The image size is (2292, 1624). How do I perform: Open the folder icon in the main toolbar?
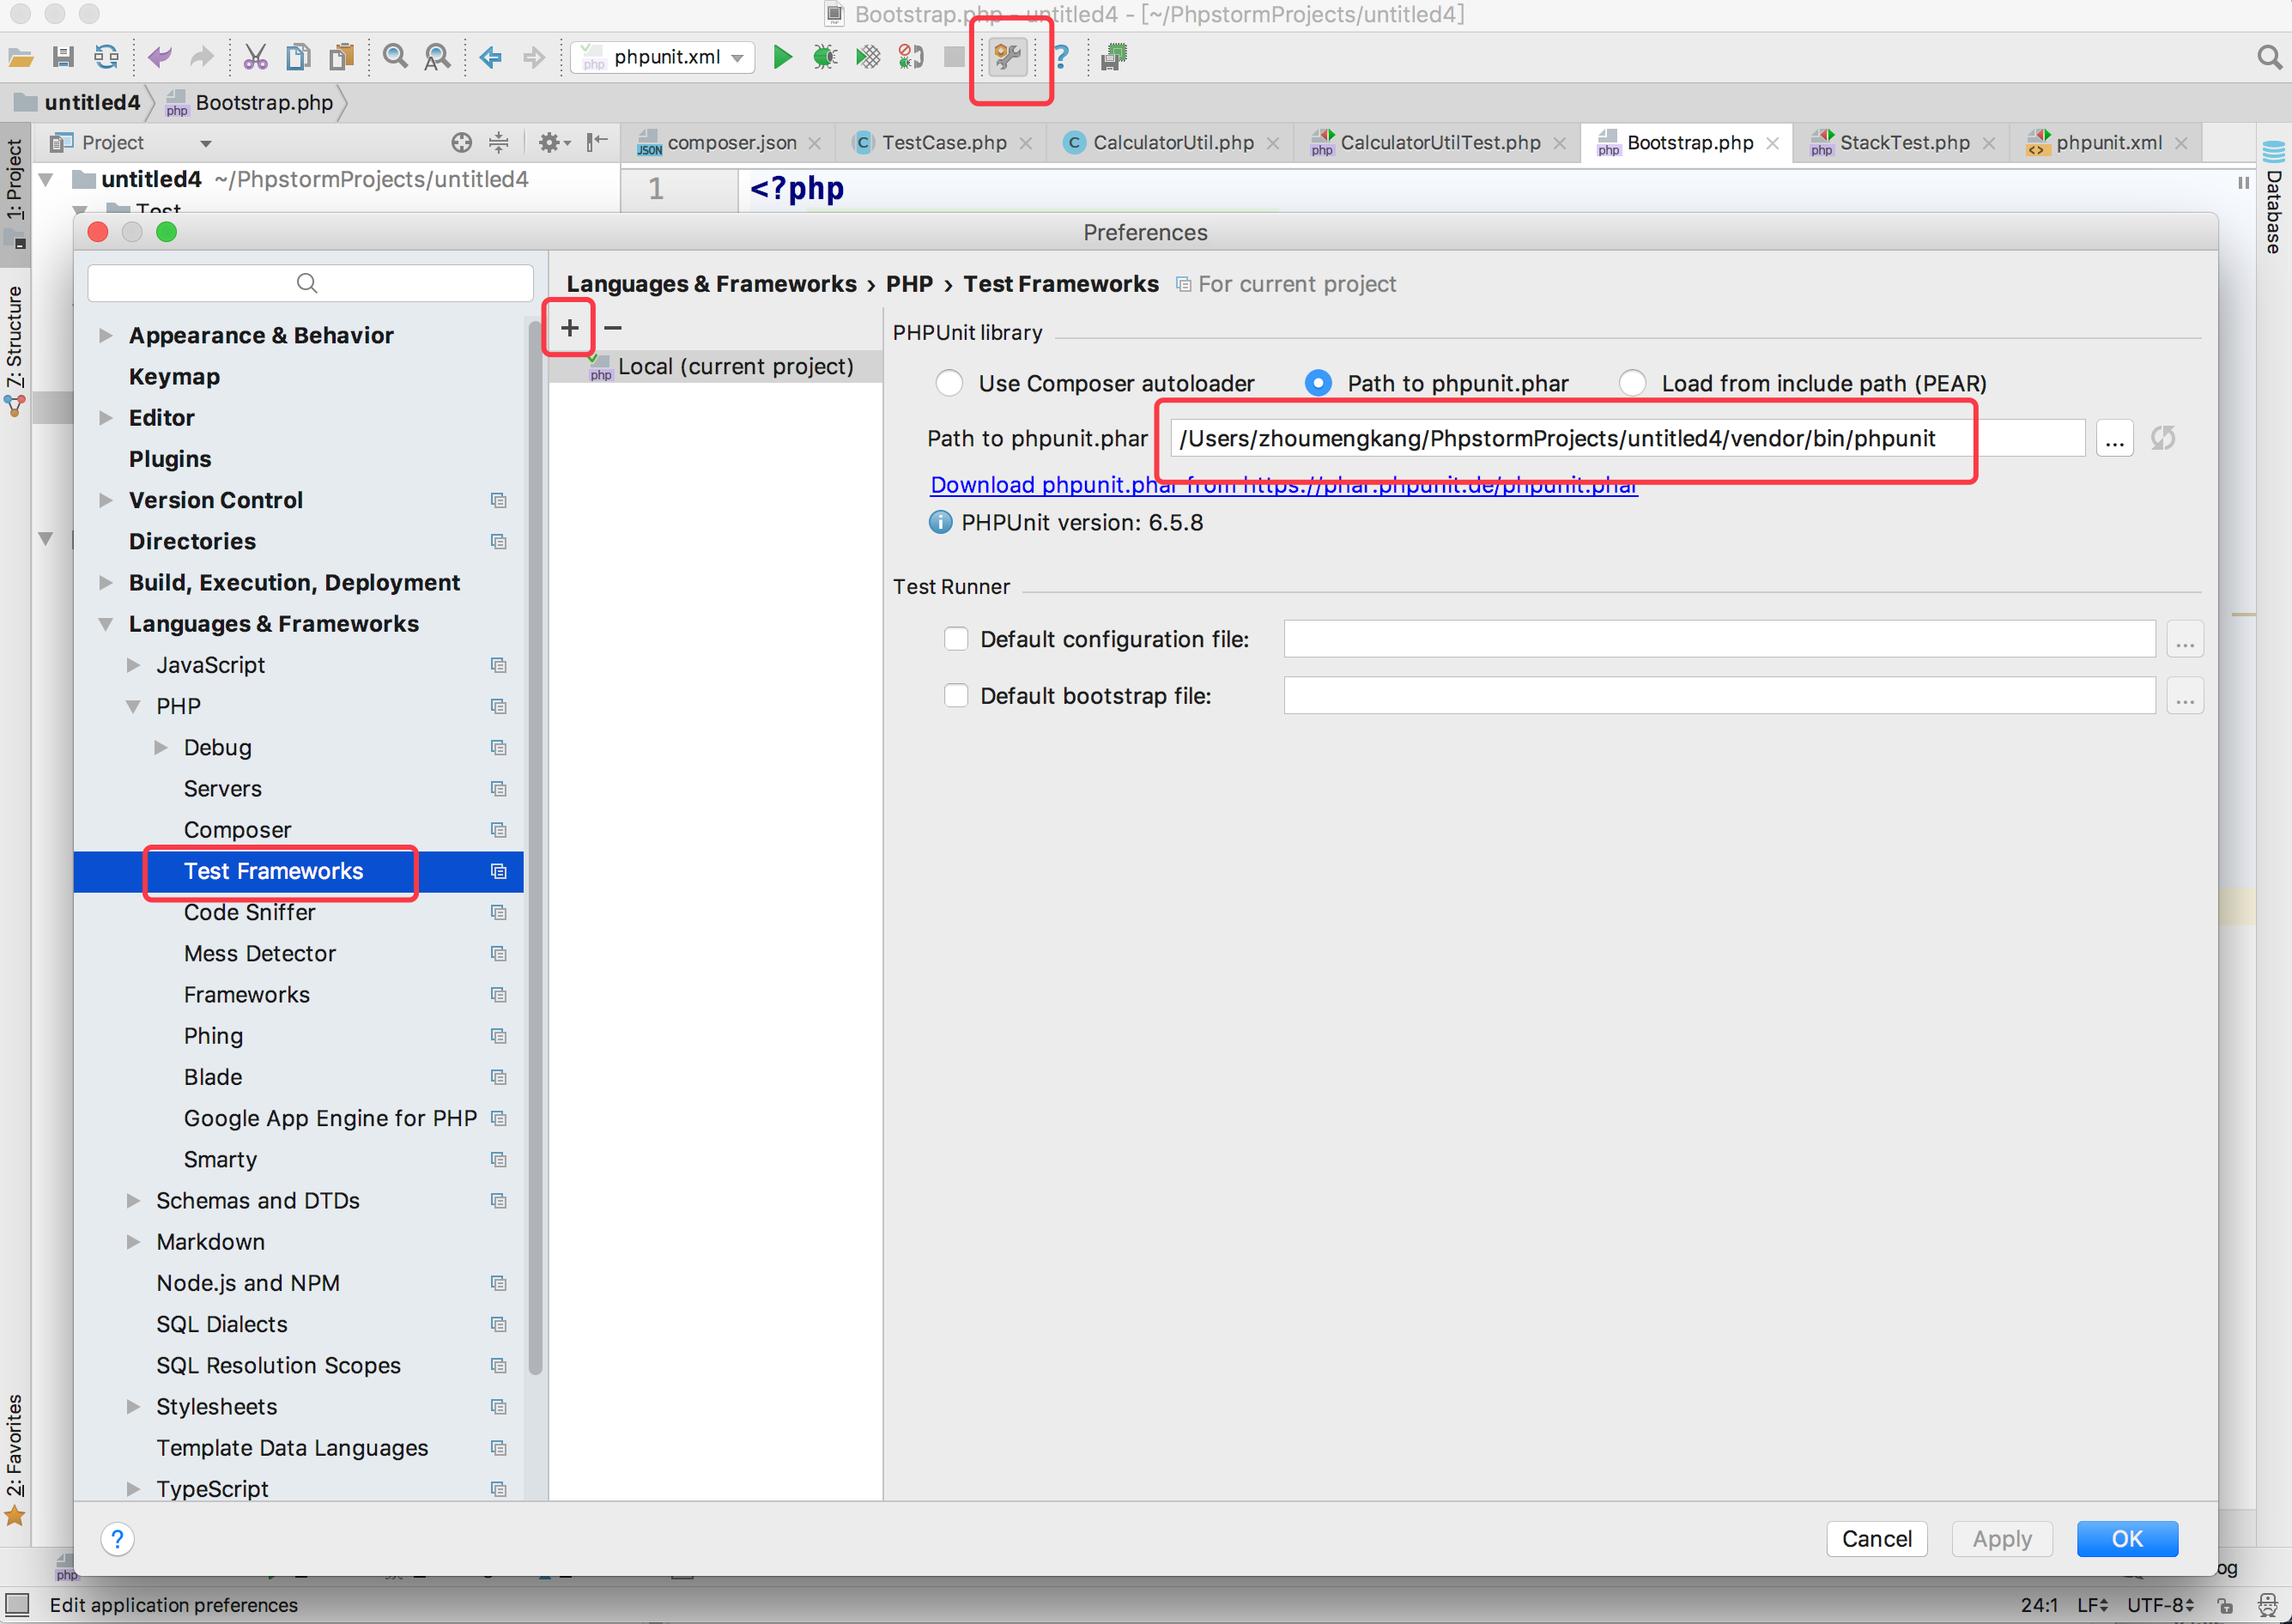(x=20, y=57)
